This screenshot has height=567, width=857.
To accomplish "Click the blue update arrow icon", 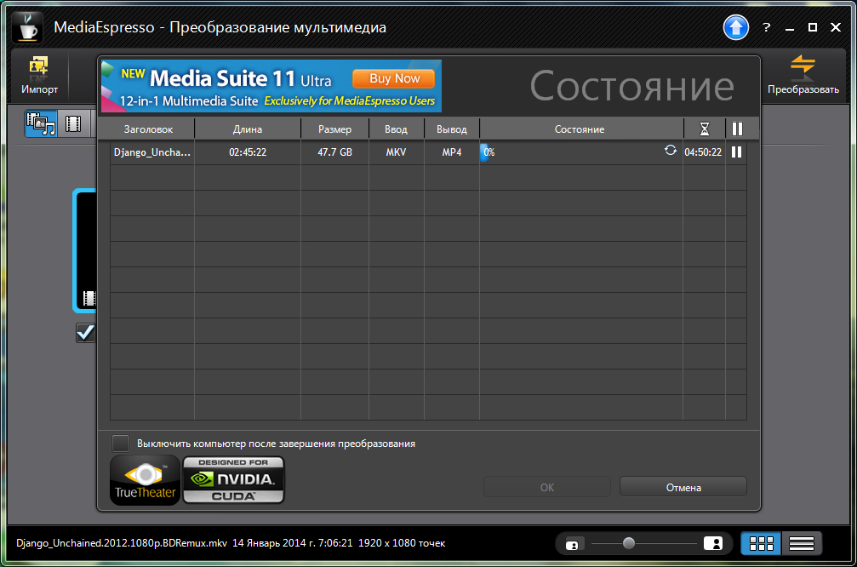I will click(x=735, y=27).
